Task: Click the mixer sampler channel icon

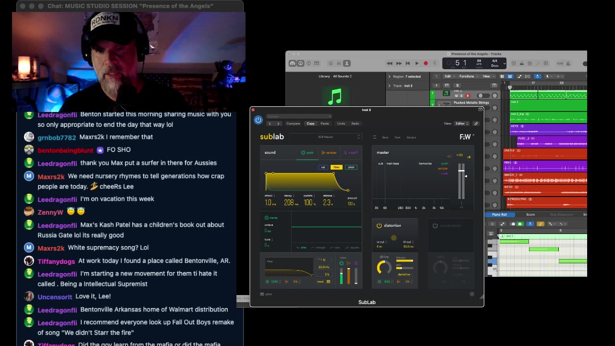Action: 349,263
